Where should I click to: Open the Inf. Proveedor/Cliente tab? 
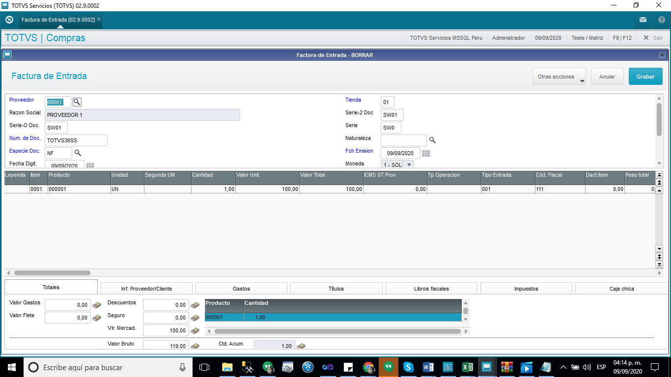point(146,289)
